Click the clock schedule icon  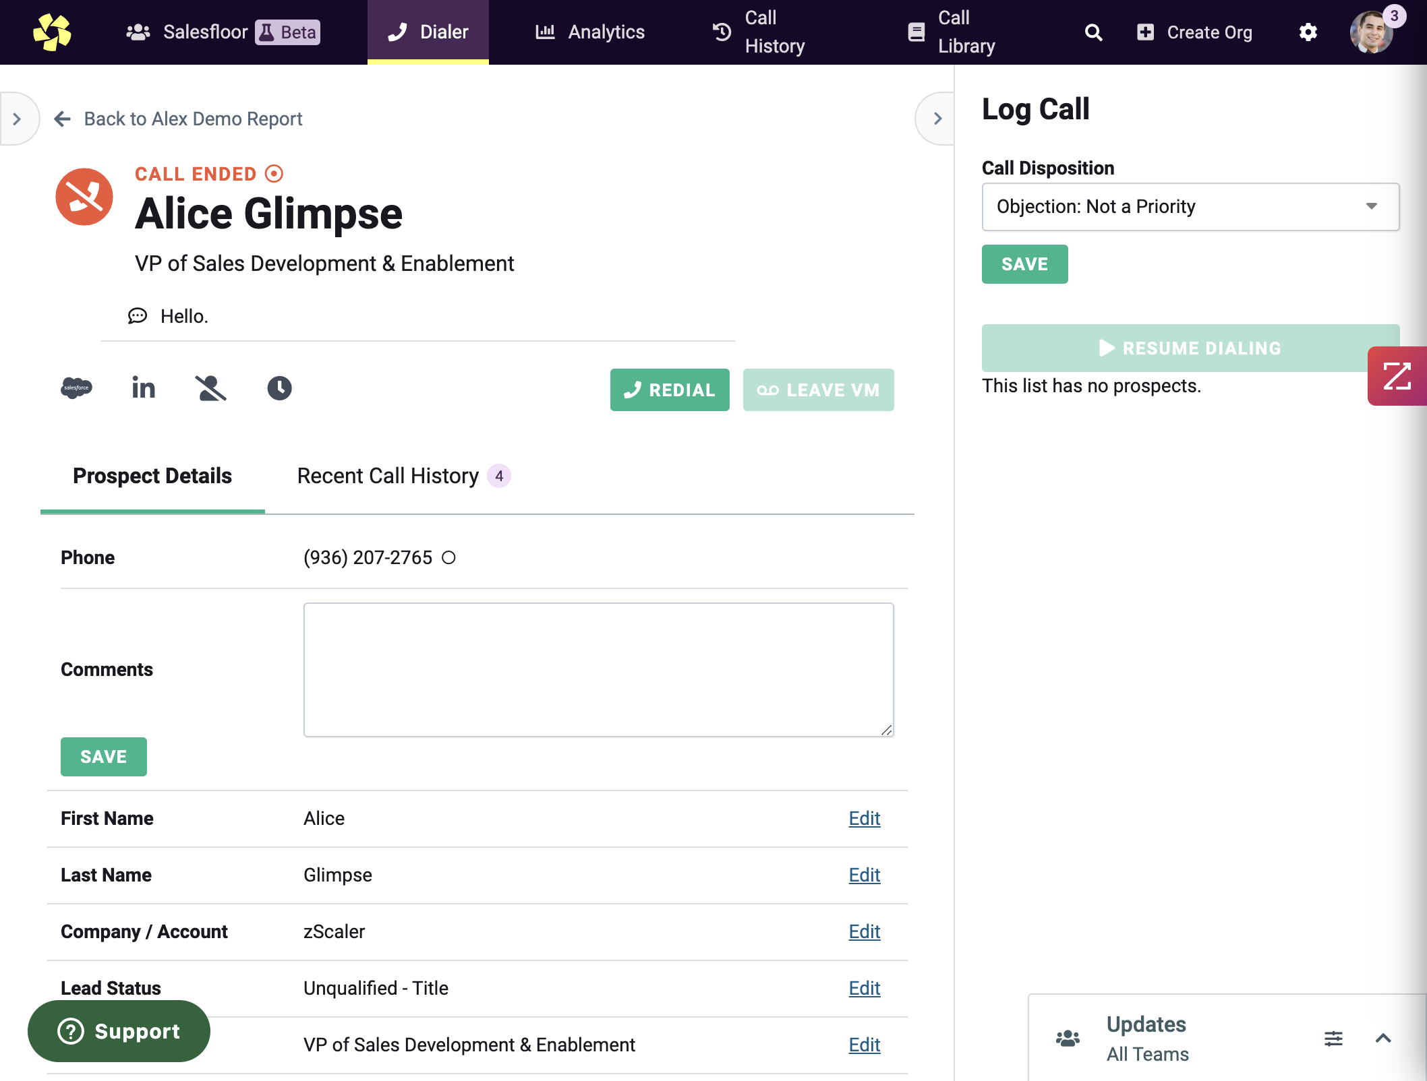279,388
